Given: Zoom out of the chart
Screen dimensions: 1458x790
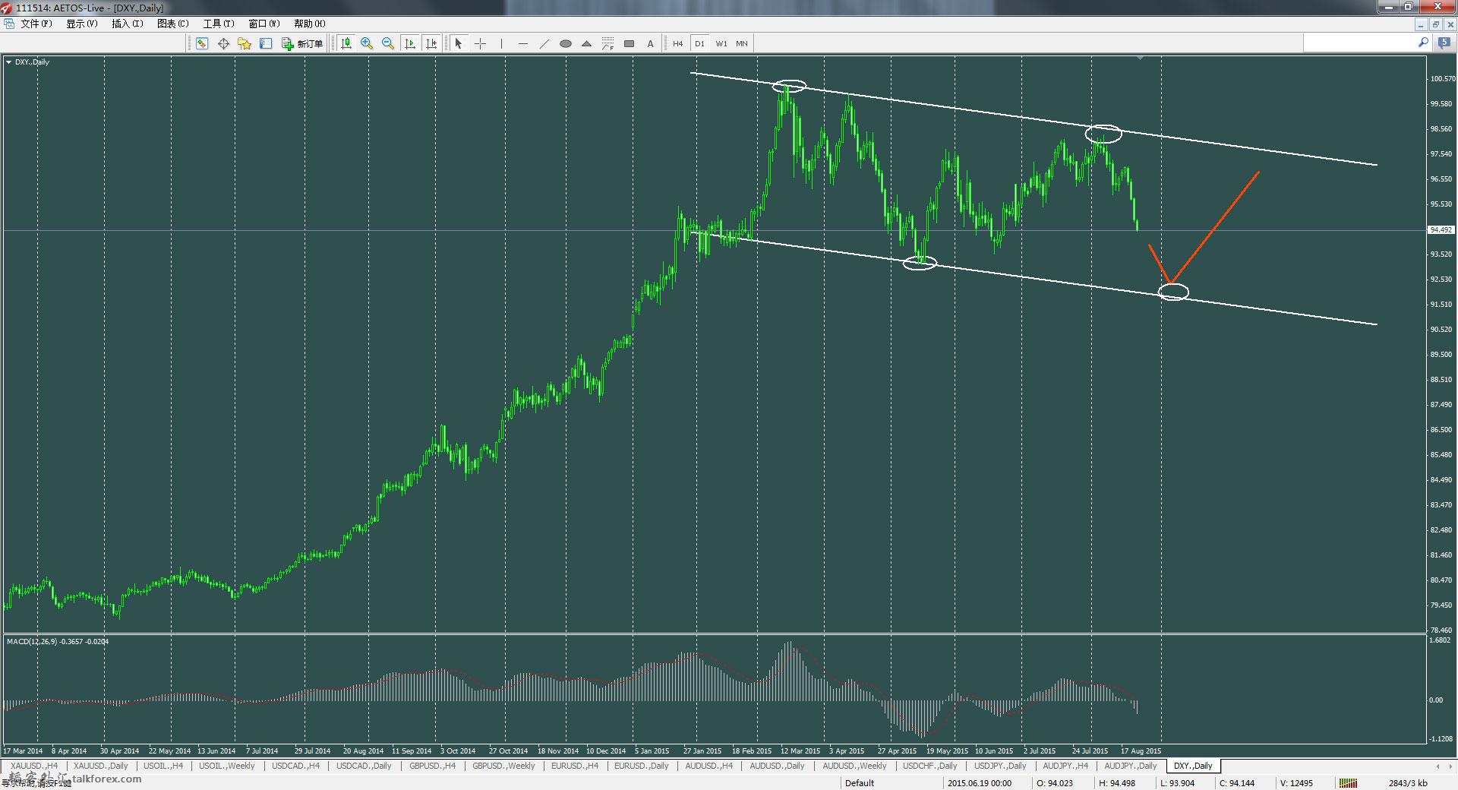Looking at the screenshot, I should click(x=388, y=43).
